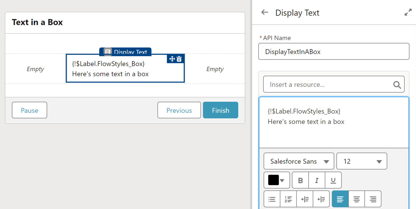Select the move handle on Display Text
The width and height of the screenshot is (416, 209).
click(172, 59)
